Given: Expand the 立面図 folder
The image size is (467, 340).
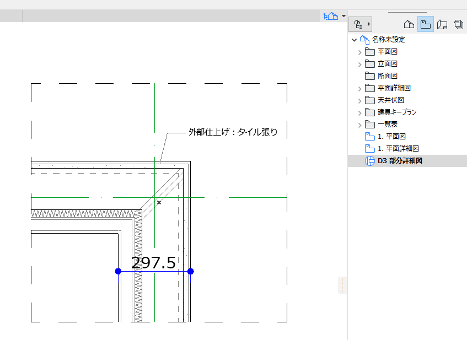Looking at the screenshot, I should [360, 64].
